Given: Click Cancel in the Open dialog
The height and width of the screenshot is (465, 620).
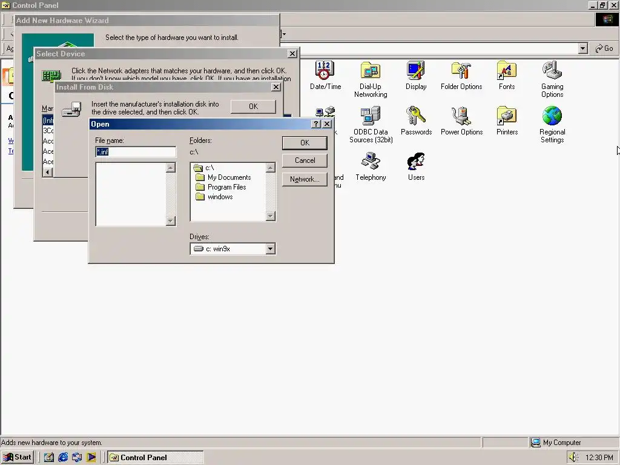Looking at the screenshot, I should 305,160.
